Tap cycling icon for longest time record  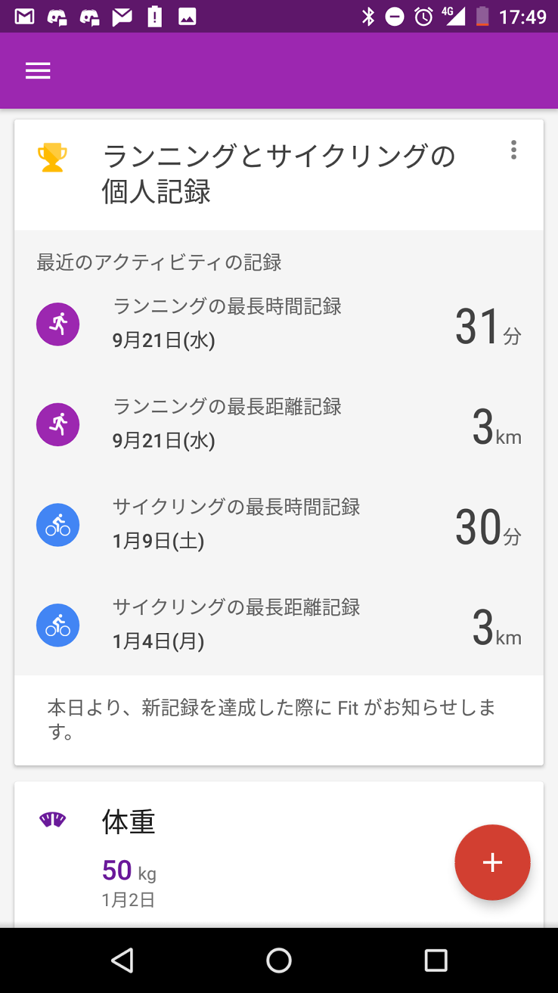click(58, 525)
